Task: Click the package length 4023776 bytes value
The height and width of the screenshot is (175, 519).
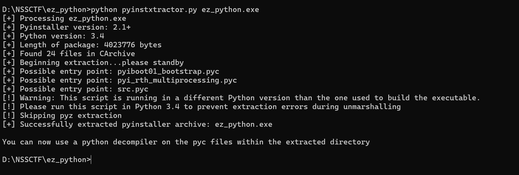Action: pyautogui.click(x=133, y=45)
